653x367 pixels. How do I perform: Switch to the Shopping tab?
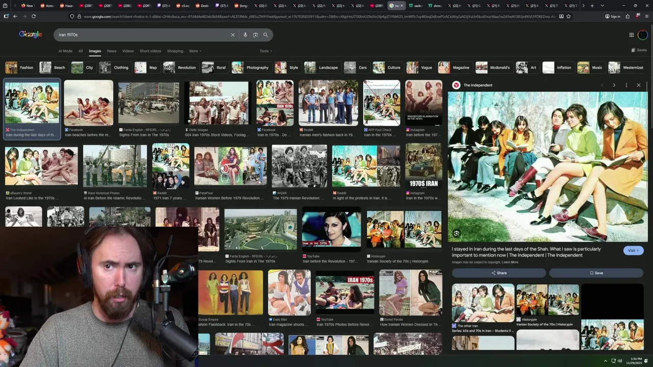(175, 51)
